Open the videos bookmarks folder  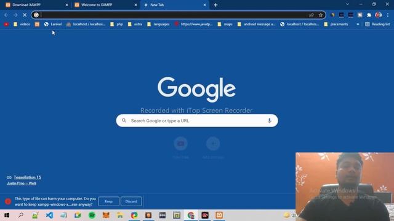(x=22, y=25)
